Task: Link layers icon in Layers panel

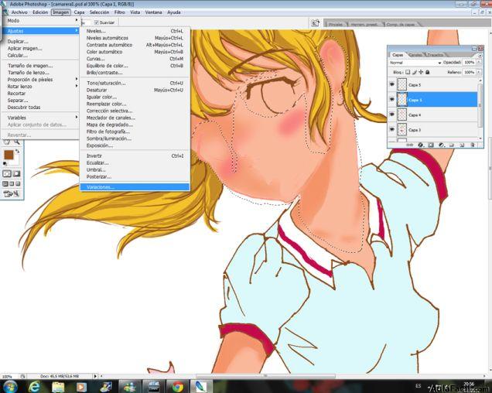Action: click(411, 145)
